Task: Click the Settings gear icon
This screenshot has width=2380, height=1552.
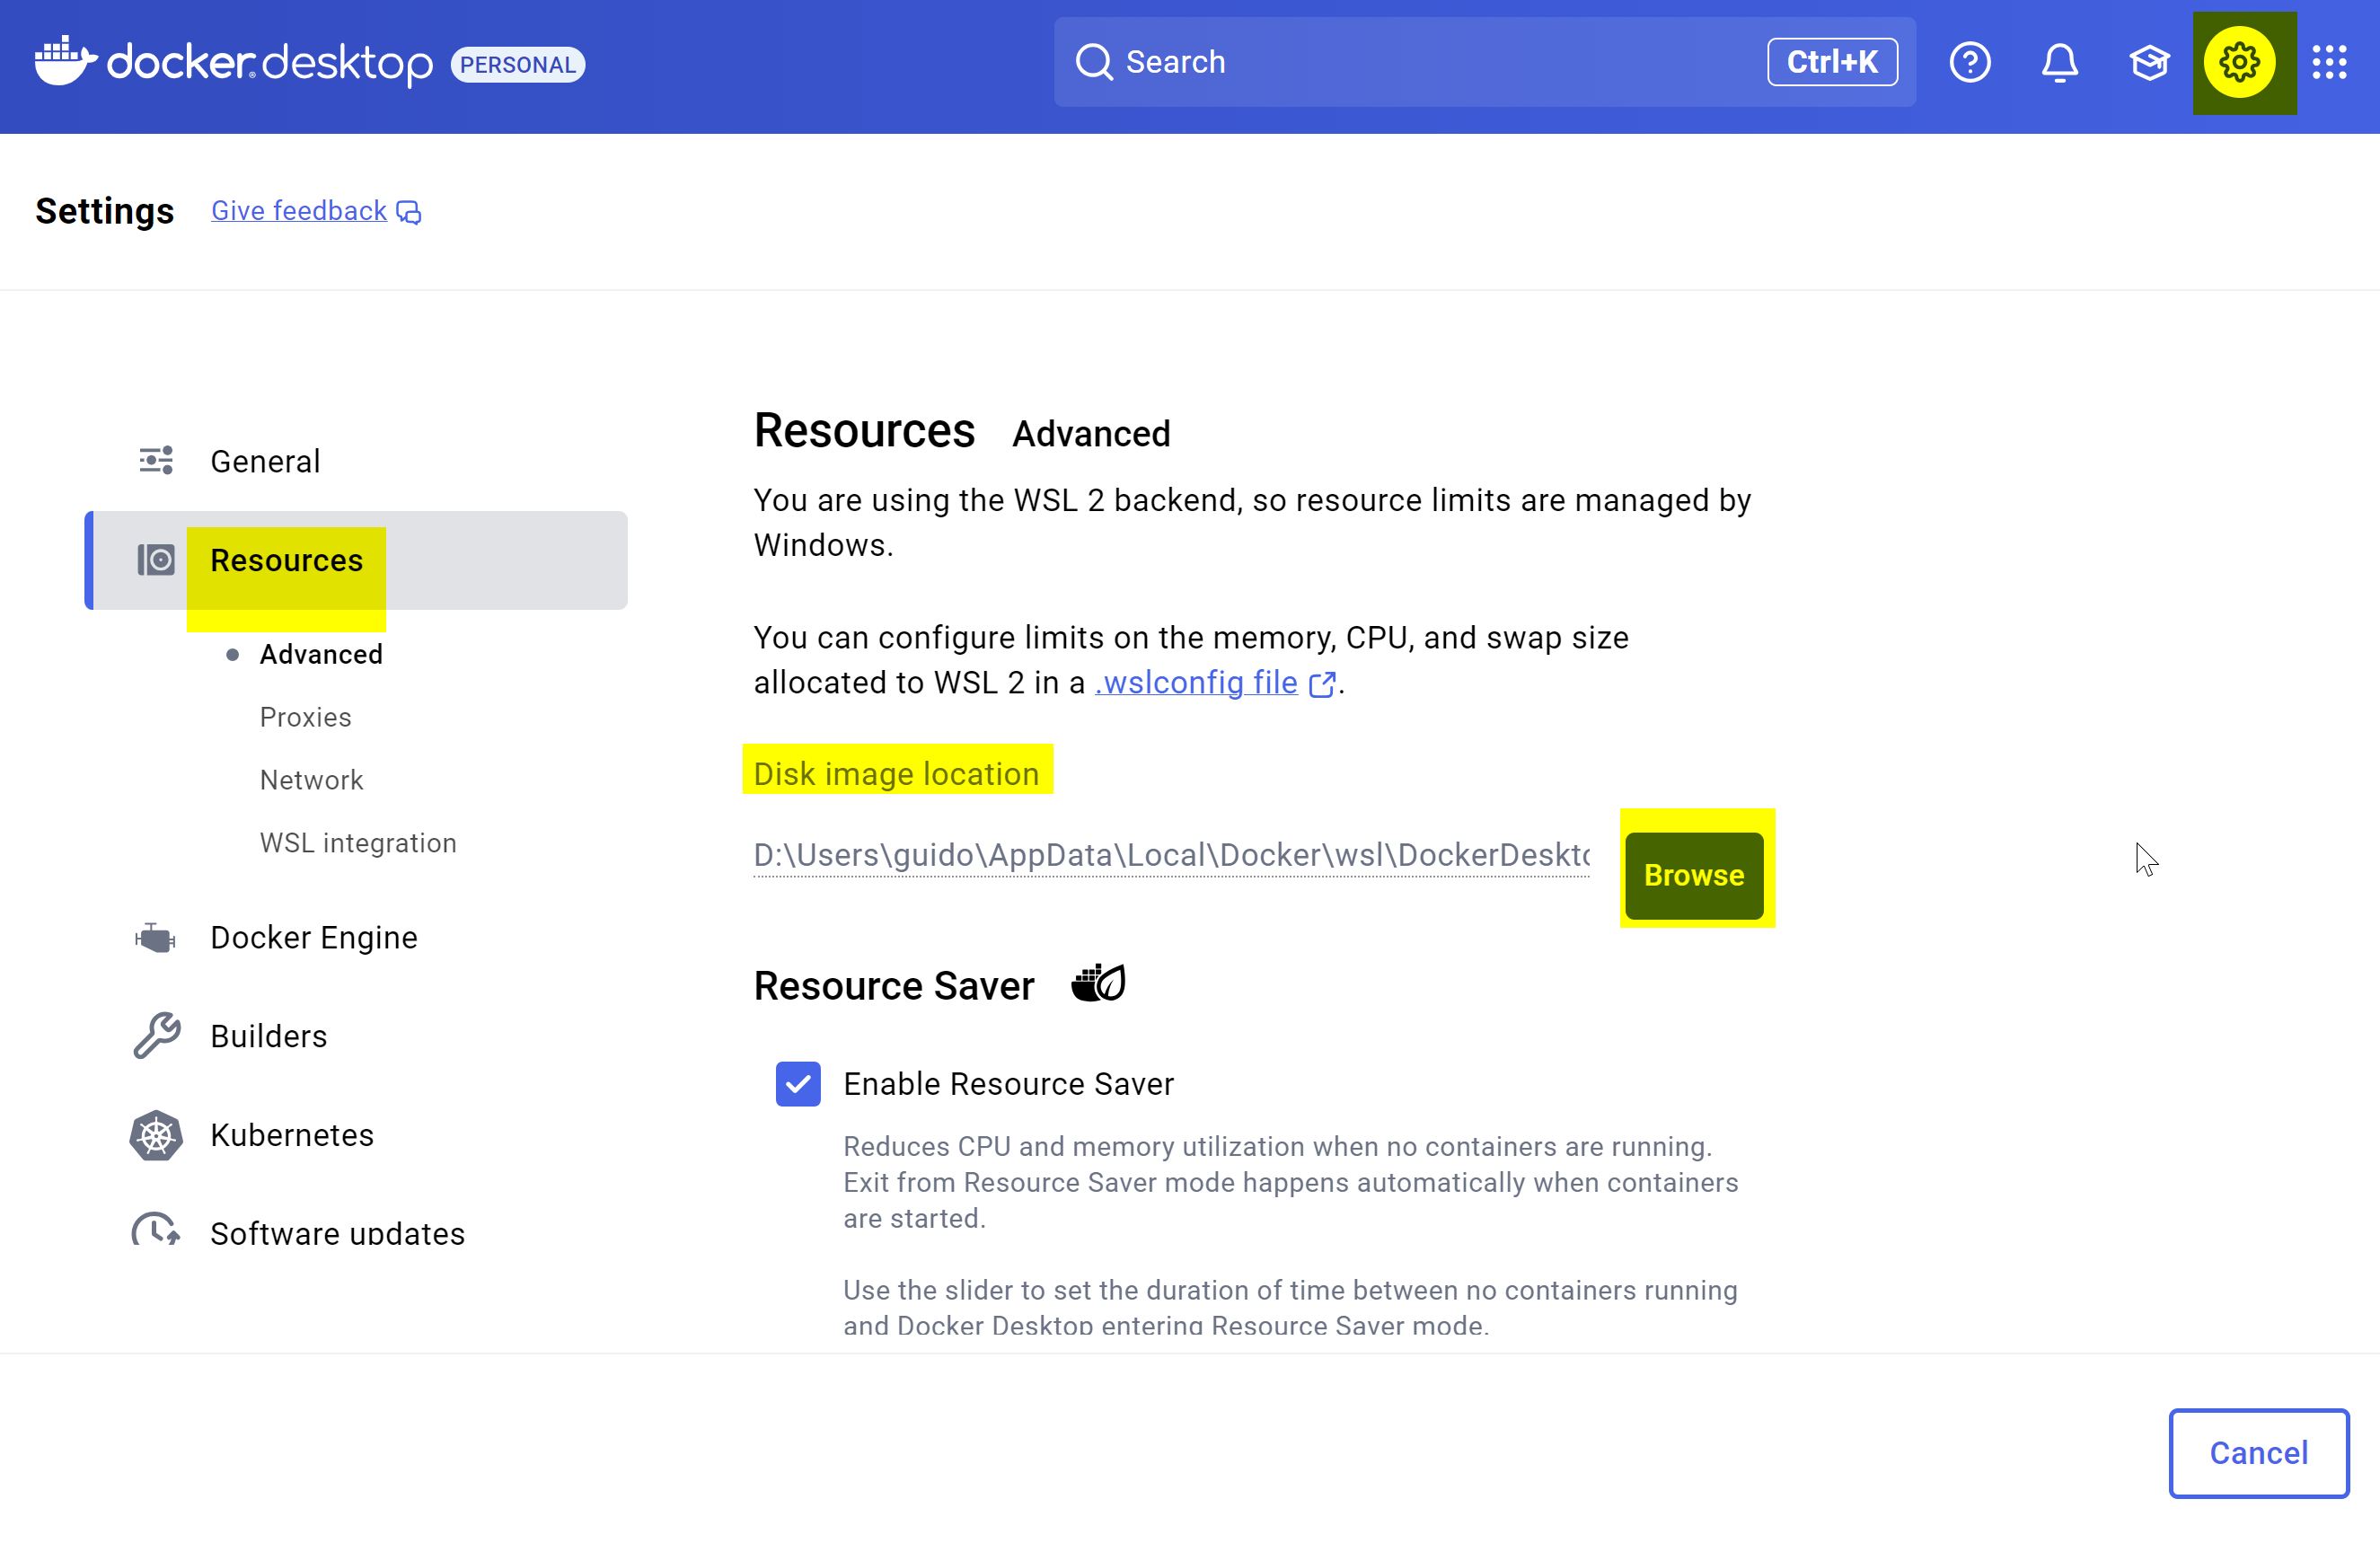Action: [2239, 62]
